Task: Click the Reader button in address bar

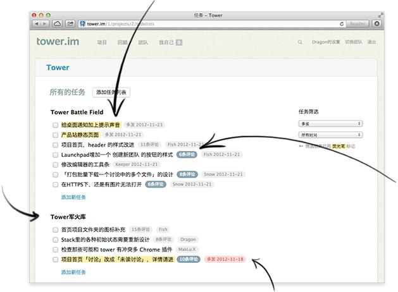Action: coord(358,24)
